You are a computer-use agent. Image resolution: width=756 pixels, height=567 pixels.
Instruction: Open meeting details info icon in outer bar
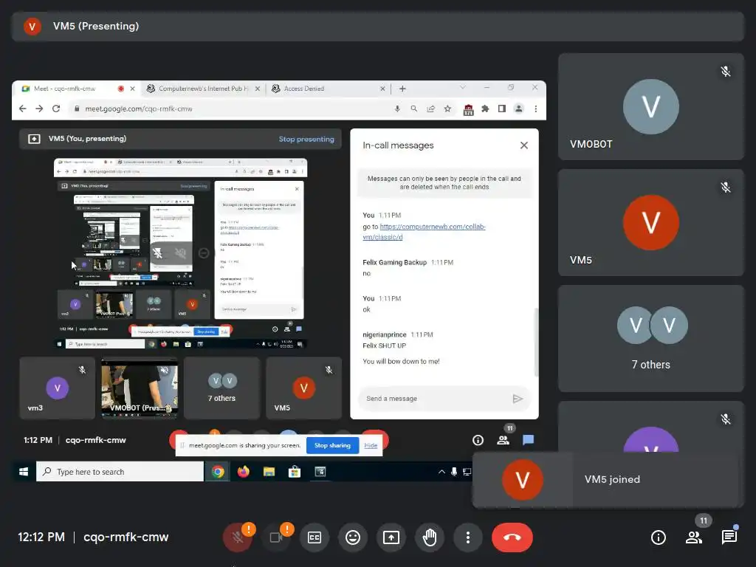[658, 537]
